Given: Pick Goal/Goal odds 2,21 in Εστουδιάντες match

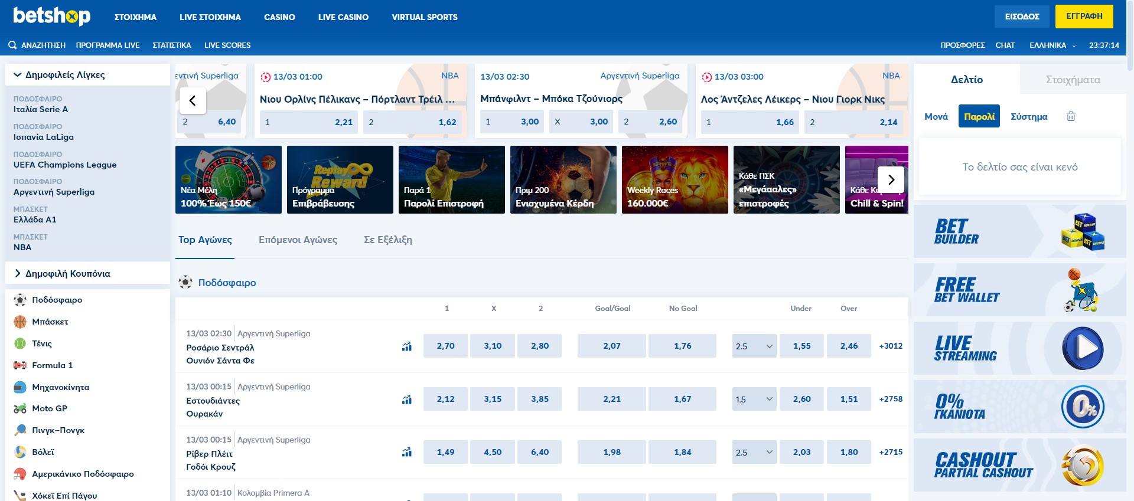Looking at the screenshot, I should click(x=612, y=399).
